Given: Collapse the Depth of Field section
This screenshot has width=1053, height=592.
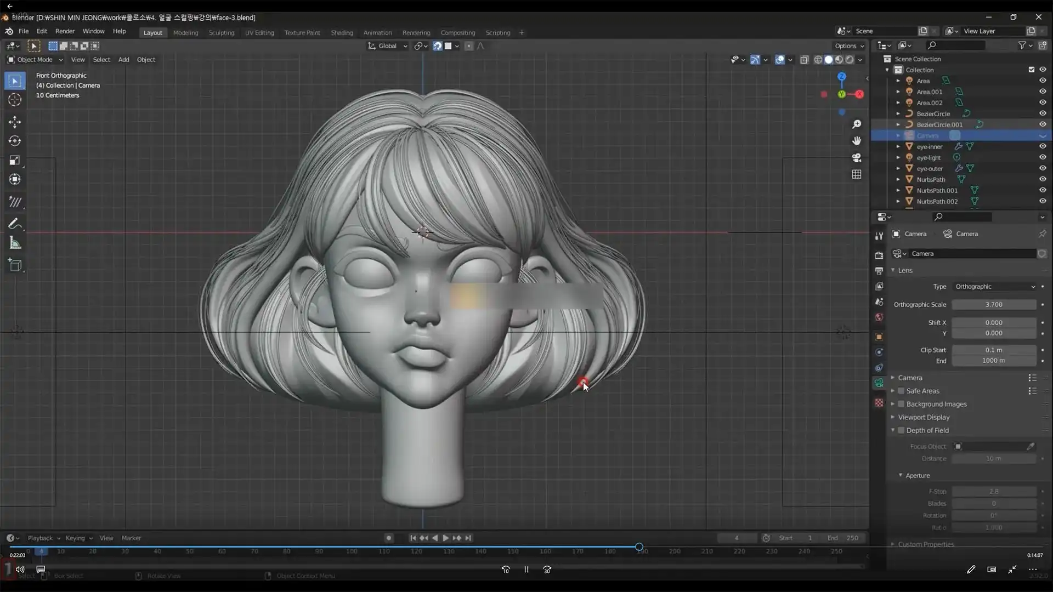Looking at the screenshot, I should pyautogui.click(x=927, y=430).
